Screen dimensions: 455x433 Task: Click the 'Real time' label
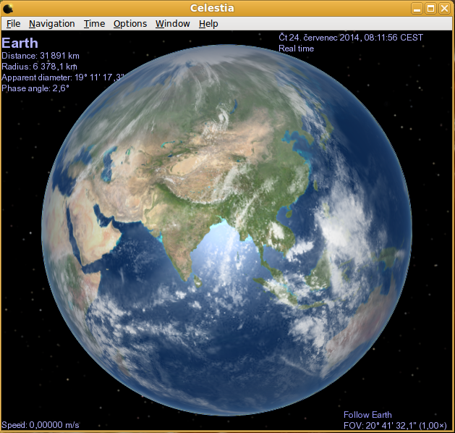tap(296, 49)
